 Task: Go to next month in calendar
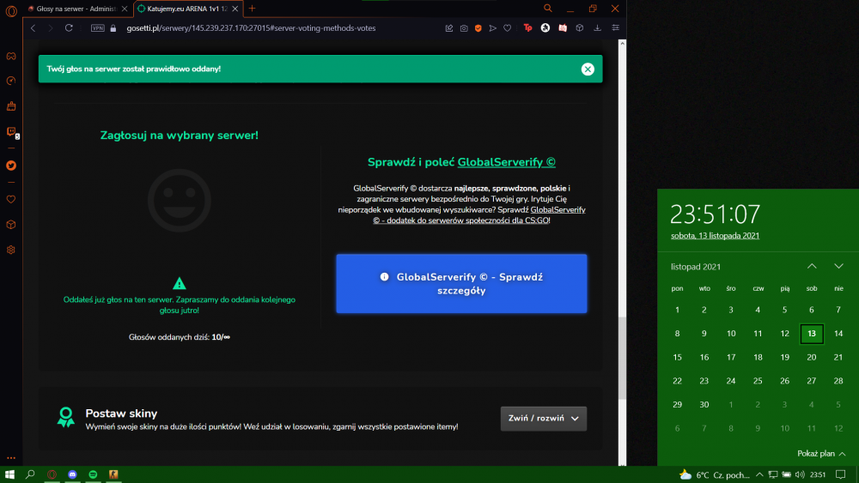(x=838, y=267)
